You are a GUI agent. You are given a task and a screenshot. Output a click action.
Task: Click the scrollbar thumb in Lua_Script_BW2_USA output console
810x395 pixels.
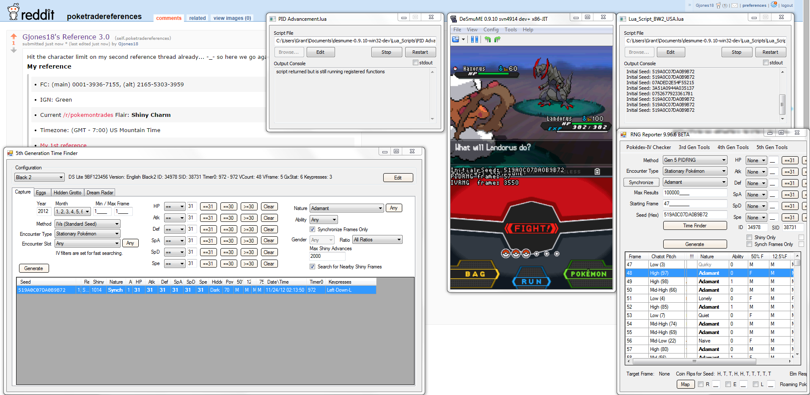[782, 104]
